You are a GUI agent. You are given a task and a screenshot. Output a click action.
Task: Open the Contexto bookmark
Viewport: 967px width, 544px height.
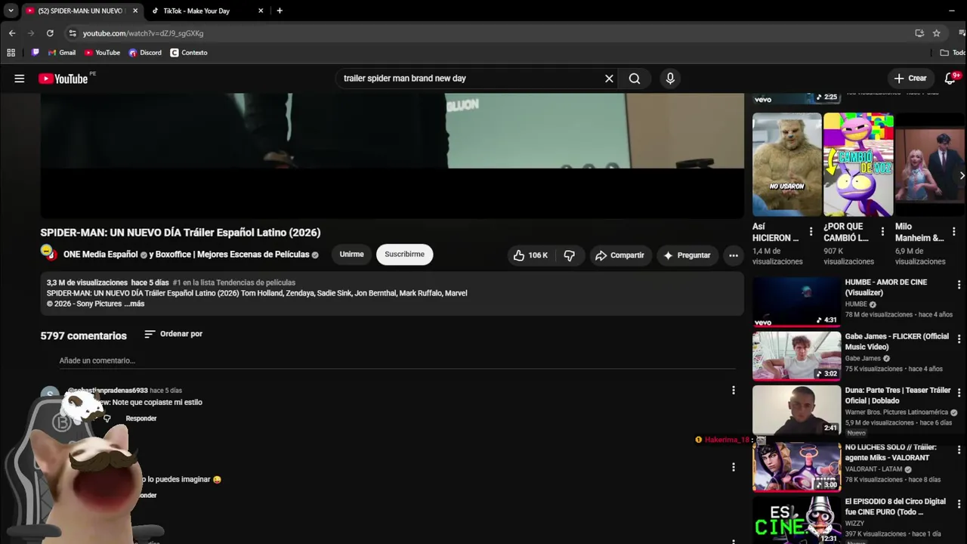189,53
